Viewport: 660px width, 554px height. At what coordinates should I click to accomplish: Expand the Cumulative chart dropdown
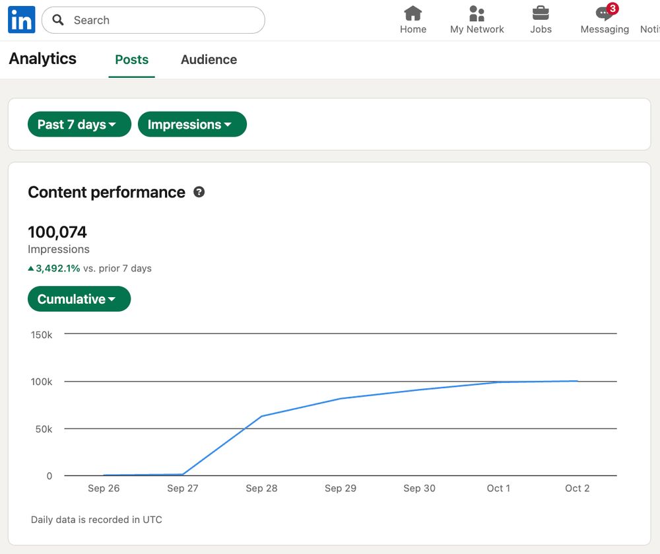point(79,299)
